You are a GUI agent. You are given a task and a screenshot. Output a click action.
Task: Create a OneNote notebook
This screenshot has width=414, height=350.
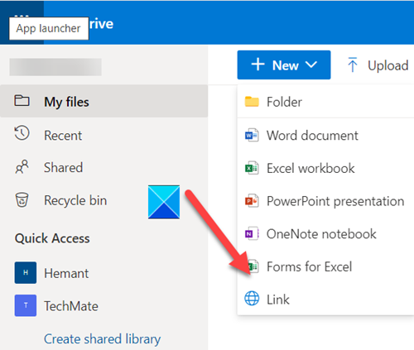point(325,234)
